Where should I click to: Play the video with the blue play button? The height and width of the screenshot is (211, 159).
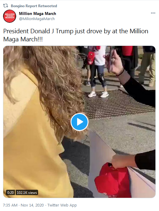pos(79,122)
